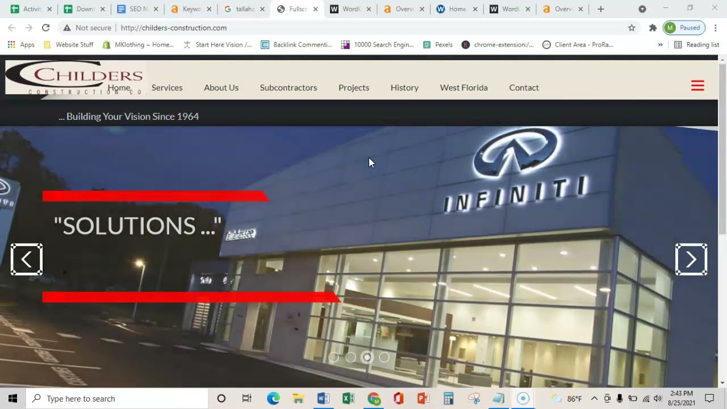727x409 pixels.
Task: Go back using the browser back arrow
Action: [11, 27]
